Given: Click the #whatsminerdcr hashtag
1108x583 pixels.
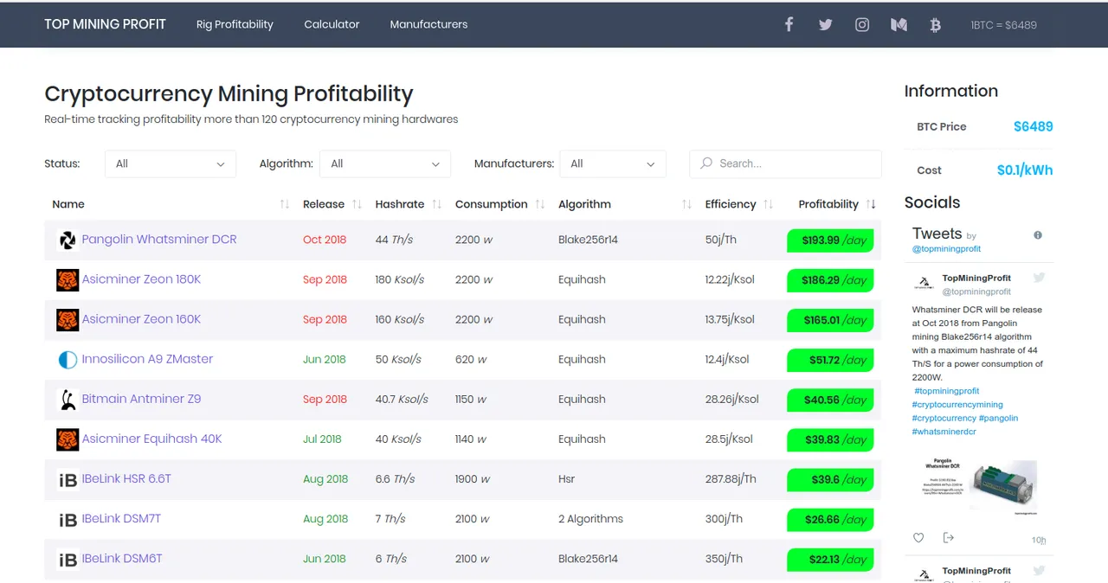Looking at the screenshot, I should pos(944,432).
